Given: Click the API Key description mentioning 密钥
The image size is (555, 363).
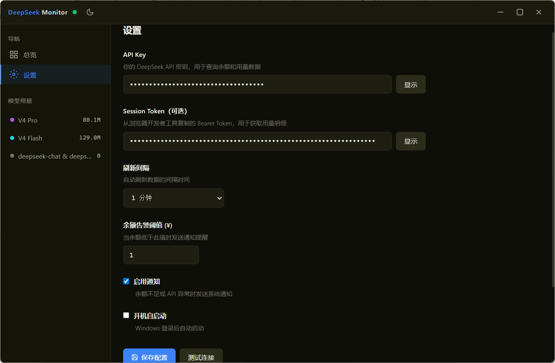Looking at the screenshot, I should 192,67.
